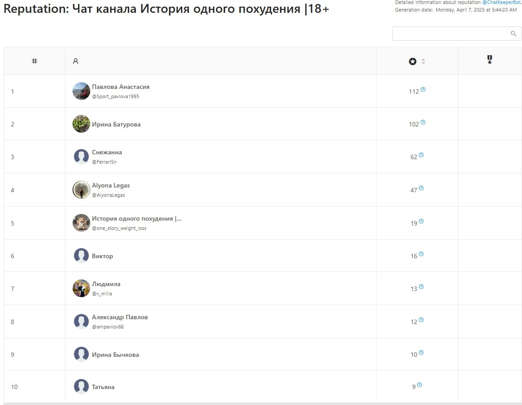Click Виктор's default avatar icon
The height and width of the screenshot is (405, 522).
point(81,256)
